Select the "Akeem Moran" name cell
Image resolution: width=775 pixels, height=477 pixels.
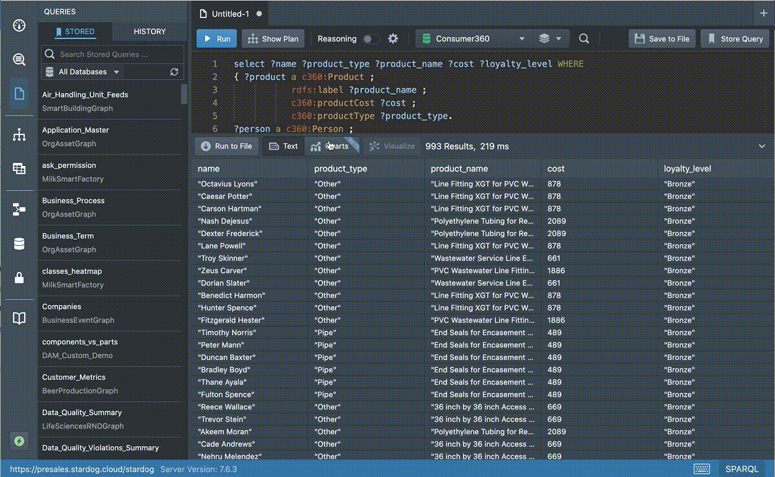tap(250, 432)
